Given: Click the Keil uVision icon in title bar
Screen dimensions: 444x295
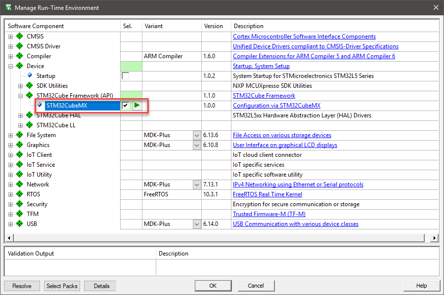Looking at the screenshot, I should coord(8,7).
